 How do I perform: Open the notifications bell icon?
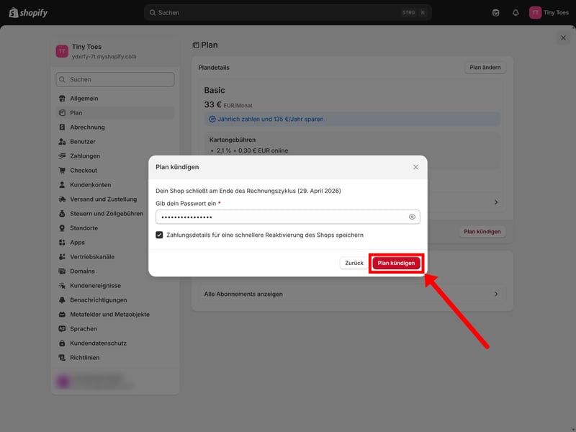[x=516, y=12]
